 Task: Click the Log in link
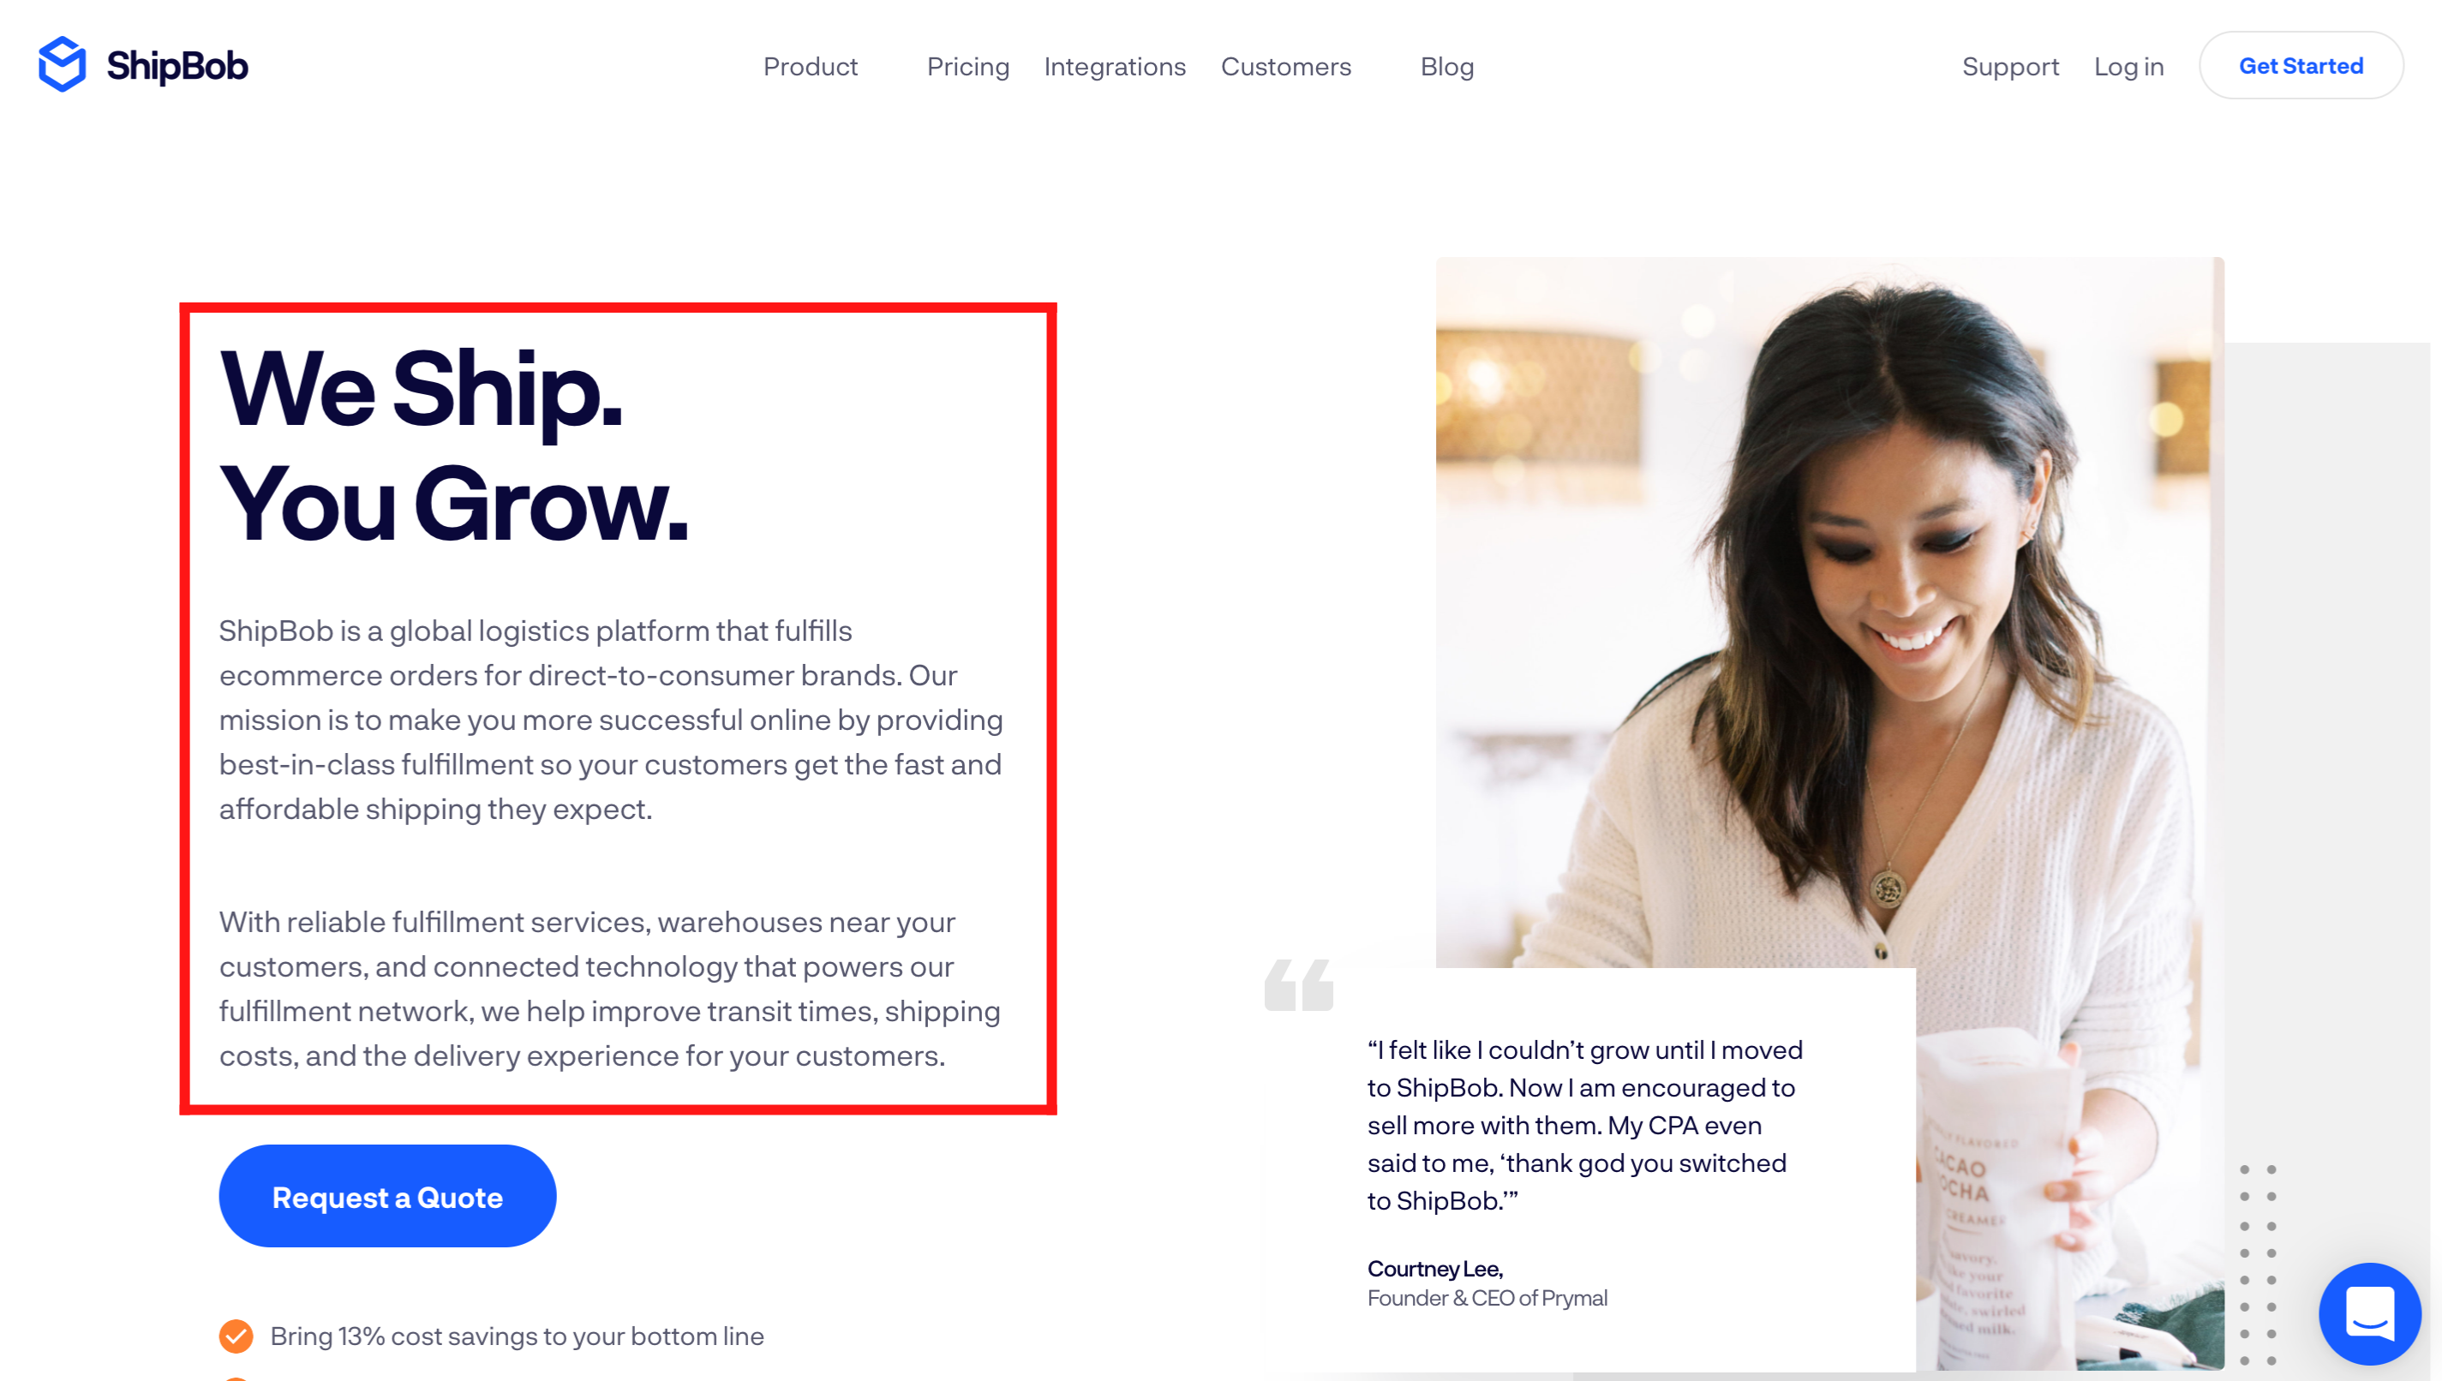[x=2128, y=67]
